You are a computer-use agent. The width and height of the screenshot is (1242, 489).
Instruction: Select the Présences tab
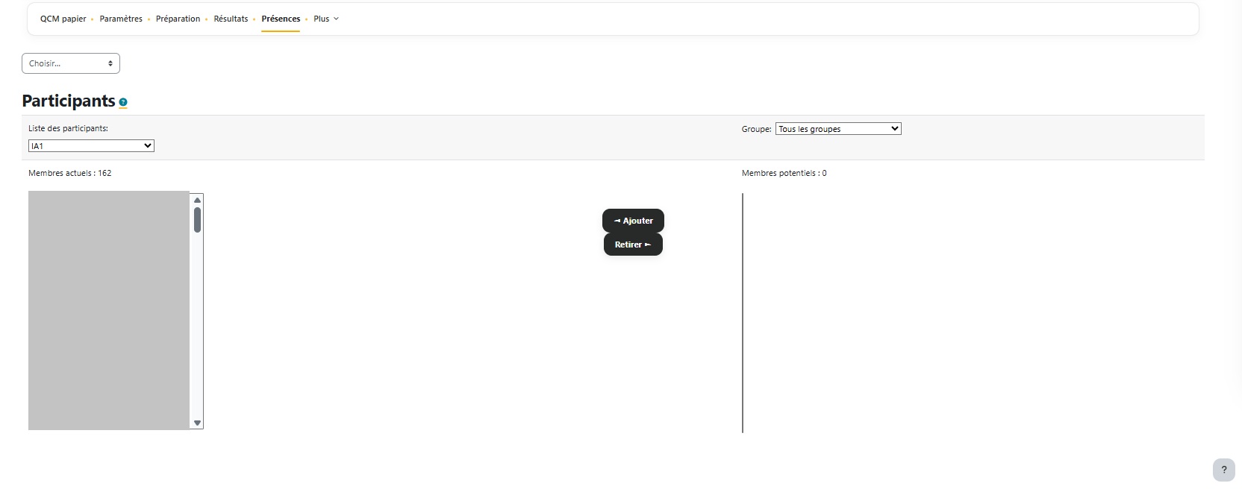(281, 19)
